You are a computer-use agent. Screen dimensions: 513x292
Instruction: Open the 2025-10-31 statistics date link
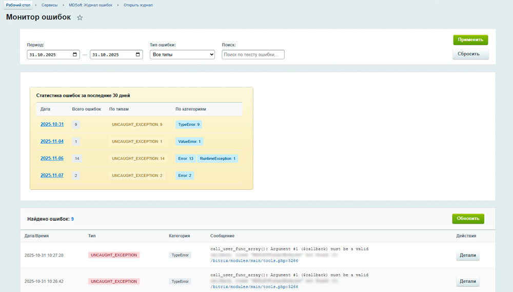[52, 124]
